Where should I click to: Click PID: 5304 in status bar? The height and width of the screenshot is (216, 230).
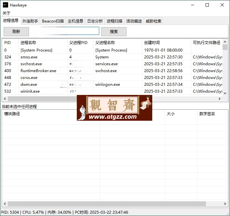point(10,212)
